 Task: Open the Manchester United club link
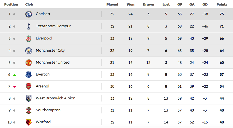point(53,62)
